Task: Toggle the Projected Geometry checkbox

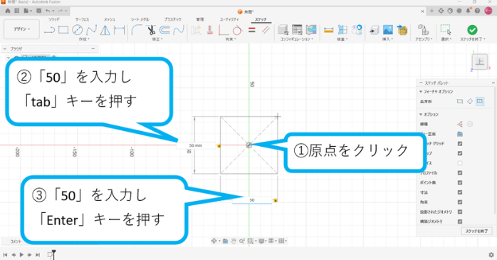Action: (x=460, y=212)
